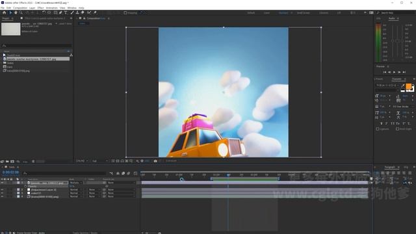Click Faux Italic text style icon
416x234 pixels.
pyautogui.click(x=387, y=123)
